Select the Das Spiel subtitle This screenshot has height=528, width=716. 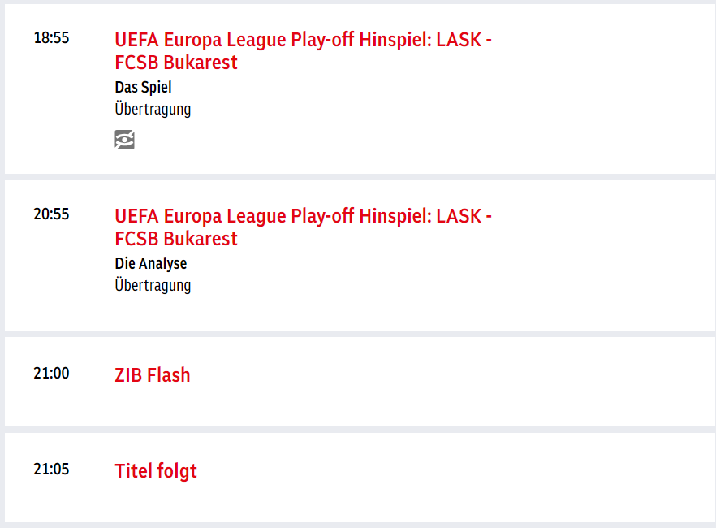coord(143,87)
